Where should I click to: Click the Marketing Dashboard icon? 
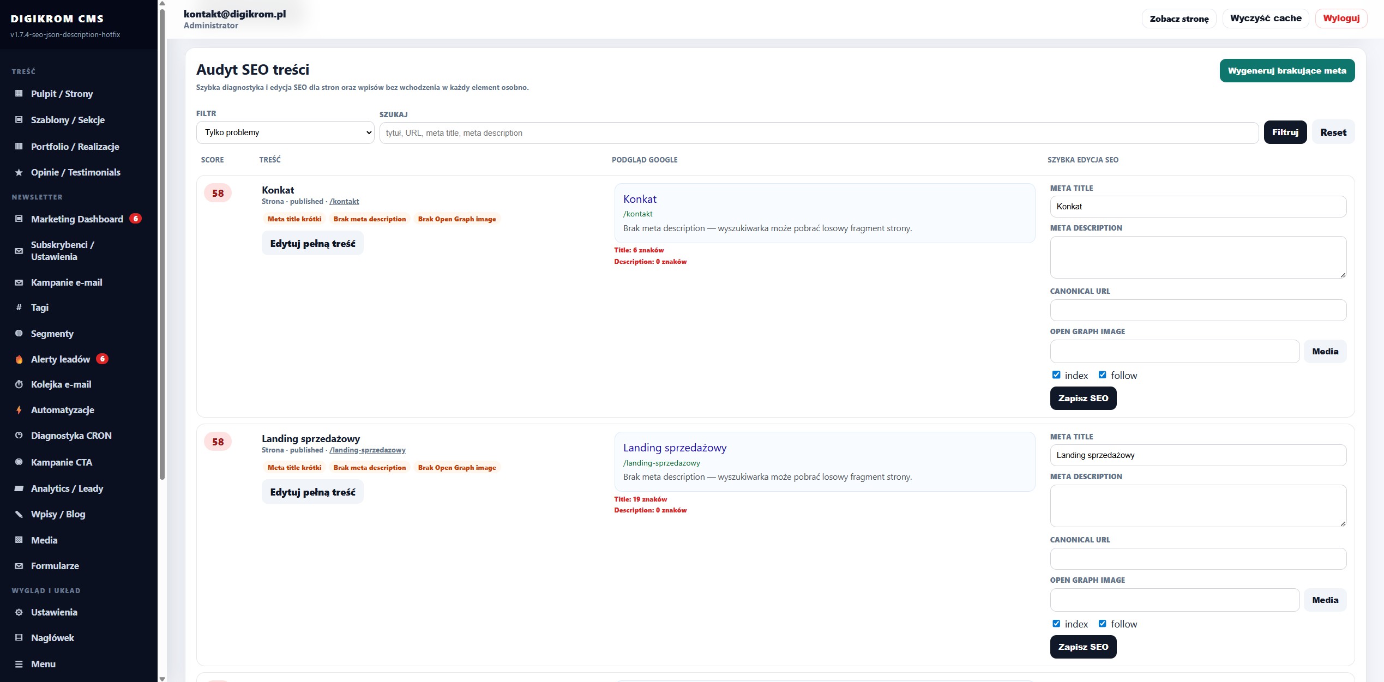click(19, 219)
